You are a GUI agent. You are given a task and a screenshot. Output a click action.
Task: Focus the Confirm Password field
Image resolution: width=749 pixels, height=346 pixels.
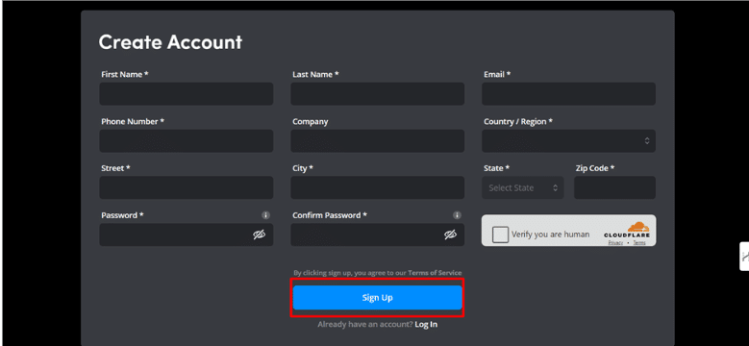(x=377, y=235)
